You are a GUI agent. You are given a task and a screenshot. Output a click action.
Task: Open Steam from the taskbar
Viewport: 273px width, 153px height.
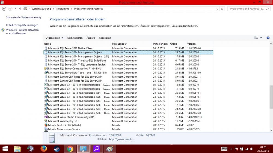tap(57, 149)
